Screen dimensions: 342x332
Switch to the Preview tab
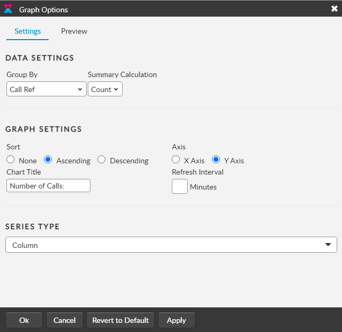click(x=74, y=31)
